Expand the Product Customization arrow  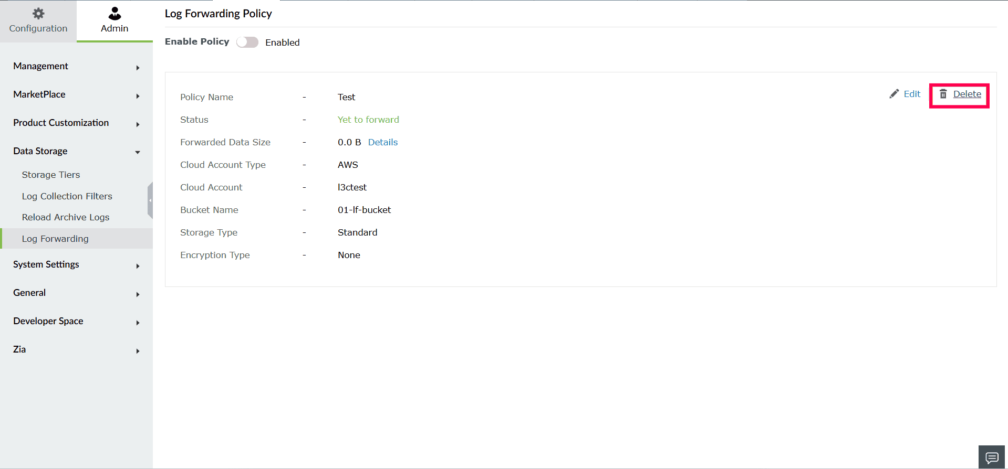(138, 124)
